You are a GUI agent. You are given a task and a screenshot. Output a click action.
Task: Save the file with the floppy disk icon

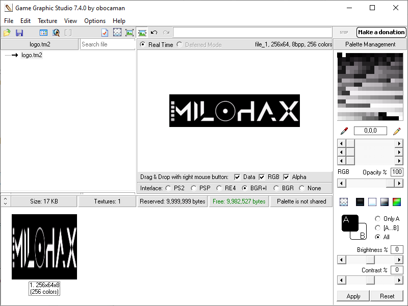[x=19, y=33]
